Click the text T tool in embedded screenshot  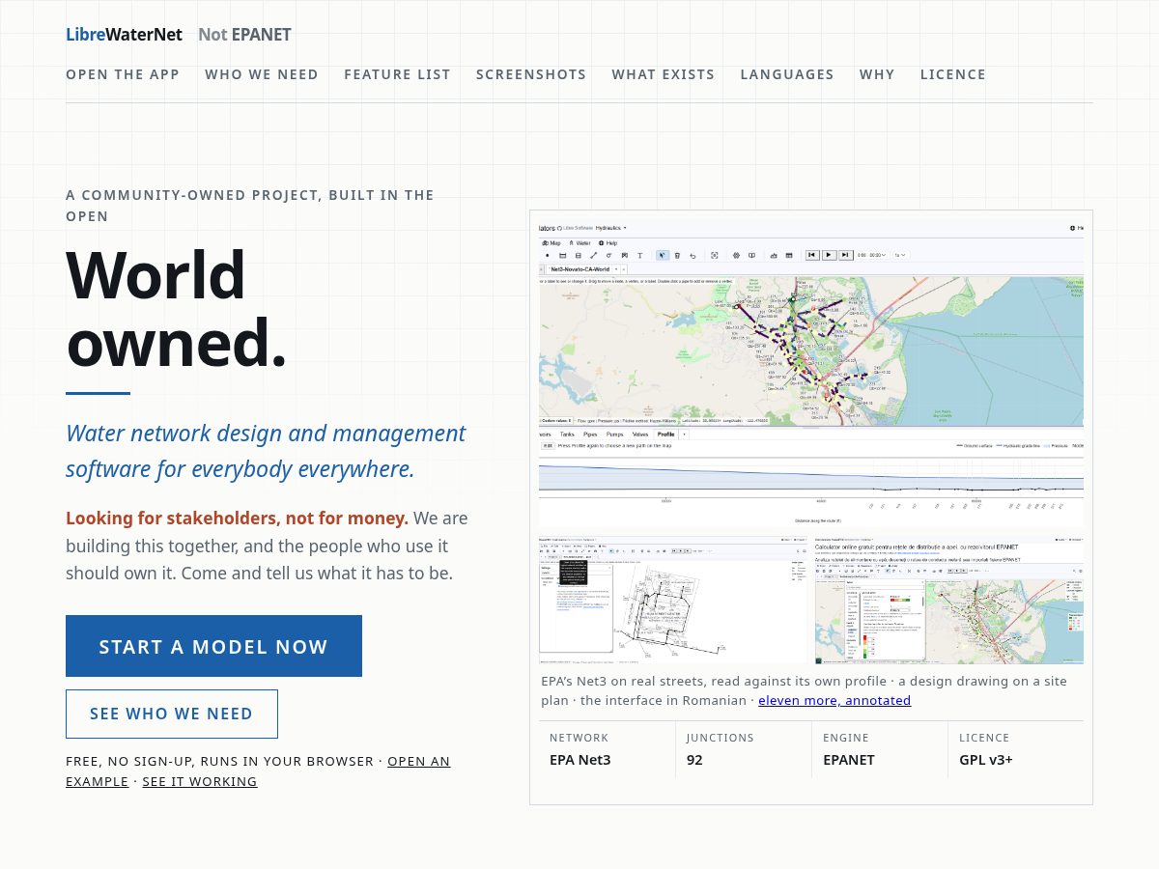(x=639, y=255)
